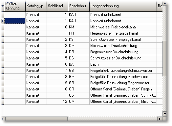Image resolution: width=172 pixels, height=126 pixels.
Task: Click vertical scrollbar up arrow
Action: [165, 3]
